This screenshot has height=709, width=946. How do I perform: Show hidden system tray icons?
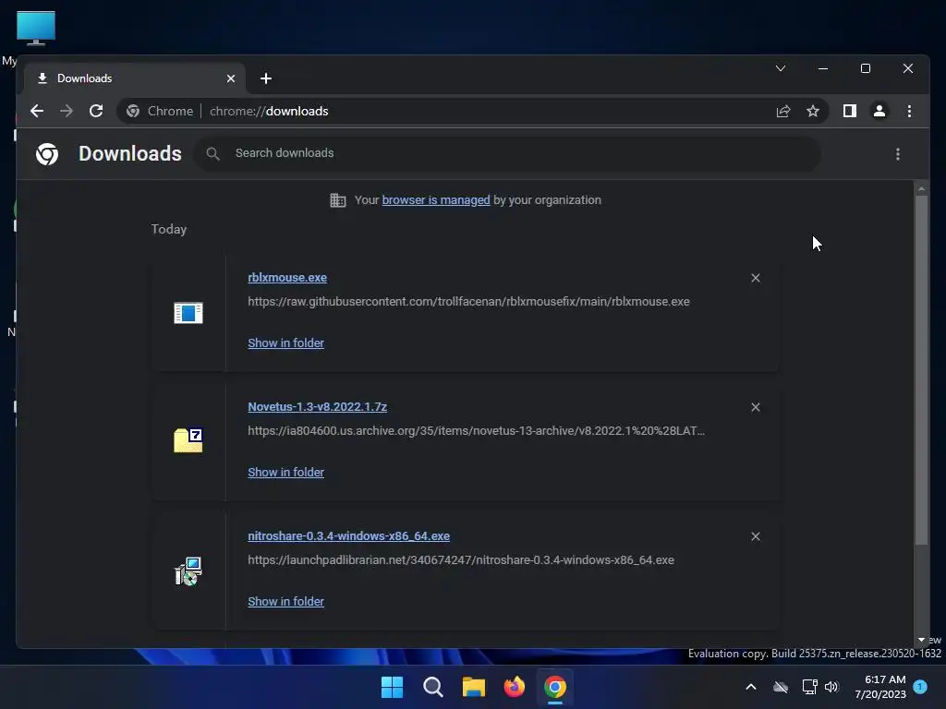pyautogui.click(x=751, y=687)
